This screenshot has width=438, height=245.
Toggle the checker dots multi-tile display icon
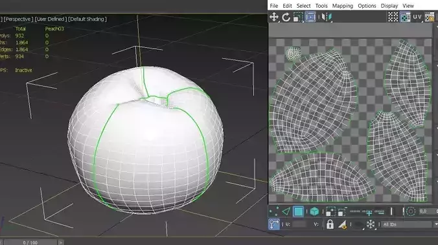coord(393,17)
